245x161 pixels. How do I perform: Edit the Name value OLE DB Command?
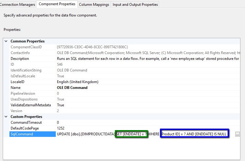72,88
